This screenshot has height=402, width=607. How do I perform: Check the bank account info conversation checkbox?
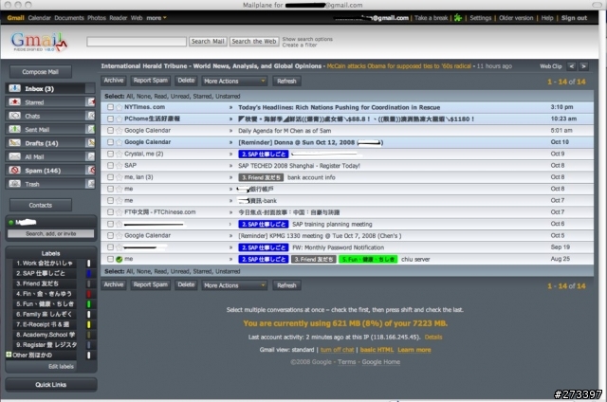pos(110,177)
